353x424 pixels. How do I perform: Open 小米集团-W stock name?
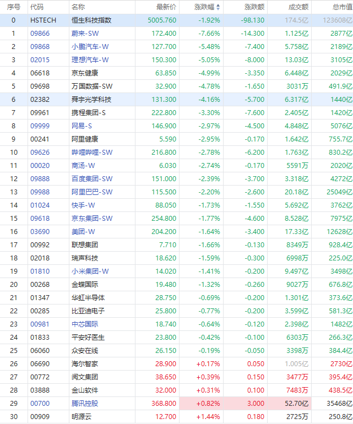click(x=90, y=271)
